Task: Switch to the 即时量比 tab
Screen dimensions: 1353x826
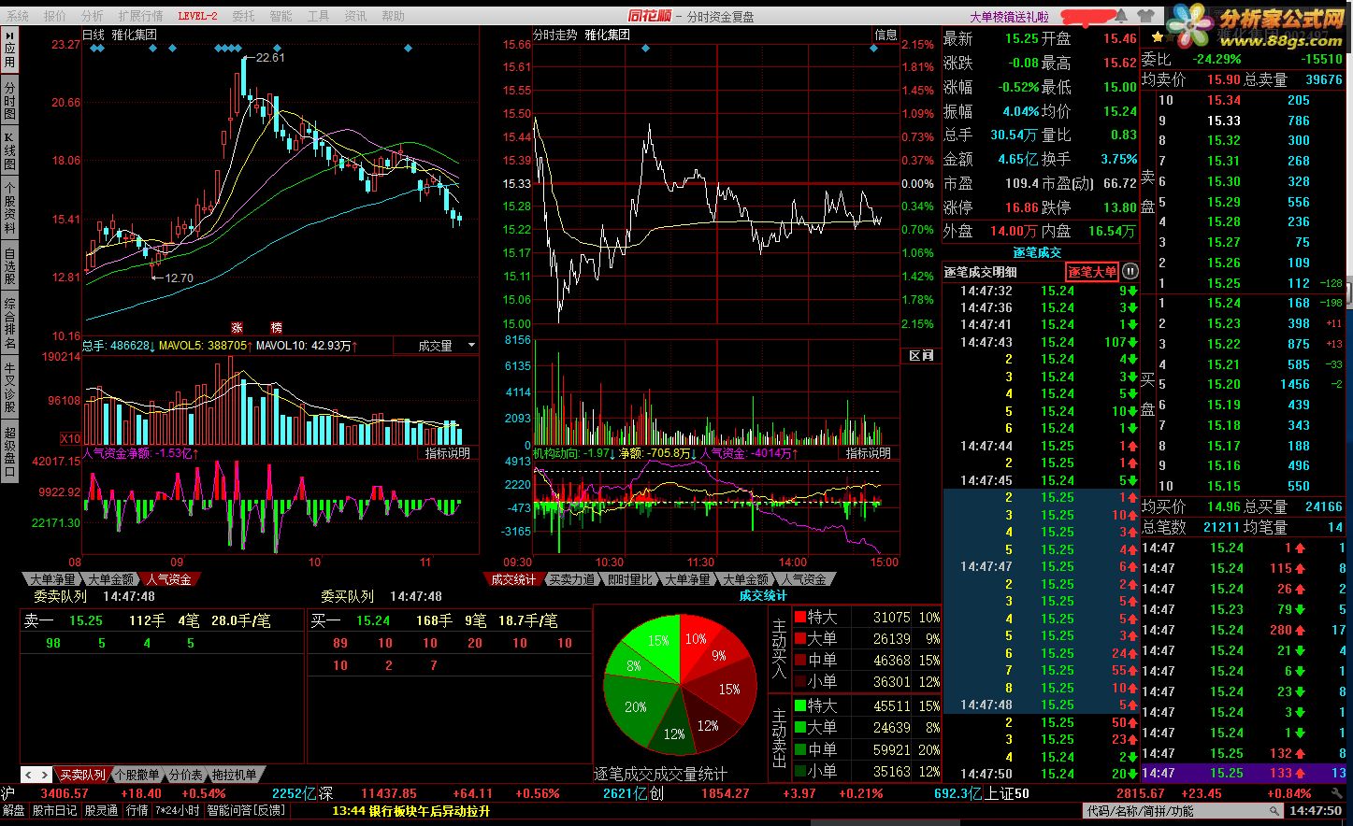Action: click(x=629, y=579)
